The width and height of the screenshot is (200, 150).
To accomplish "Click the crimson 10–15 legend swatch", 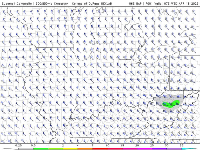I will 115,149.
